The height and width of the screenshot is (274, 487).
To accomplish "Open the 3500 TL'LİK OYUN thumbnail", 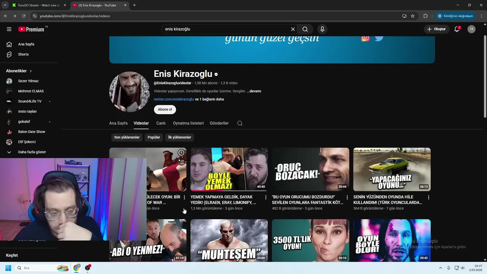I will click(310, 241).
